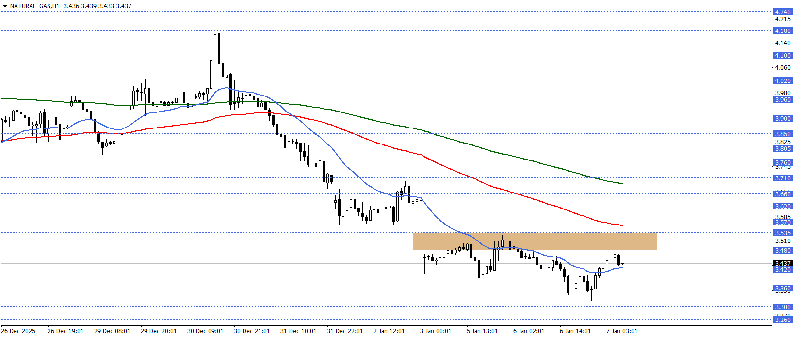Screen dimensions: 796x337
Task: Select the 3.360 price level label
Action: click(x=782, y=288)
